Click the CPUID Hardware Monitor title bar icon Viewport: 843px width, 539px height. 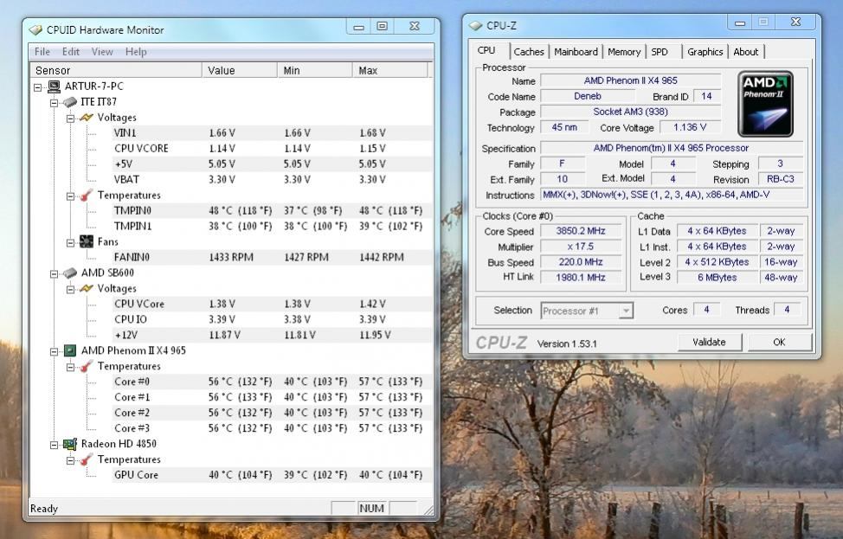pyautogui.click(x=35, y=30)
